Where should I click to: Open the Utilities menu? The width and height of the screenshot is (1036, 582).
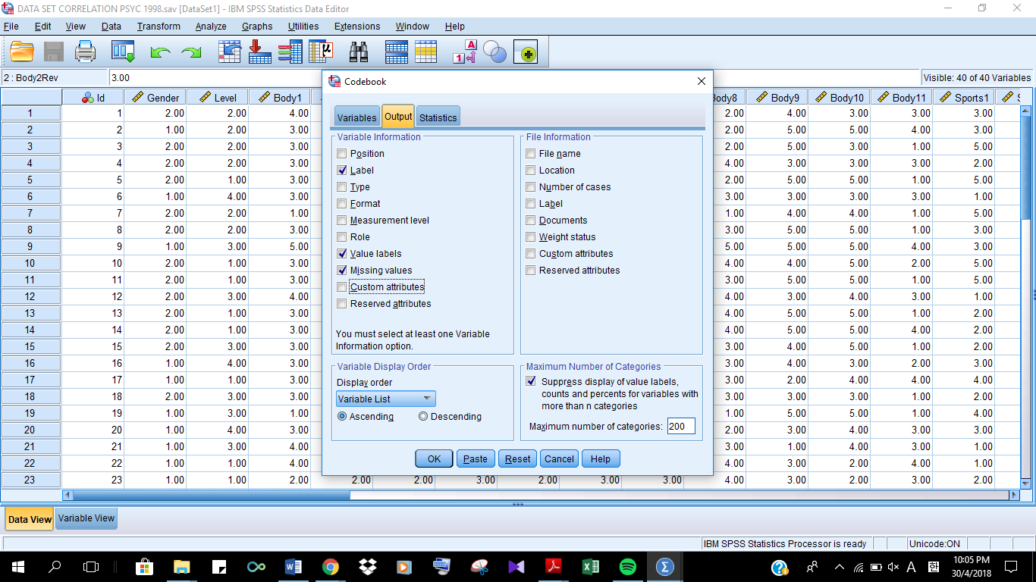click(x=303, y=27)
